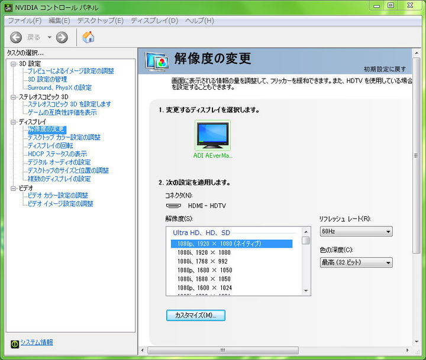Click the forward arrow toolbar icon
This screenshot has width=426, height=360.
(x=62, y=37)
